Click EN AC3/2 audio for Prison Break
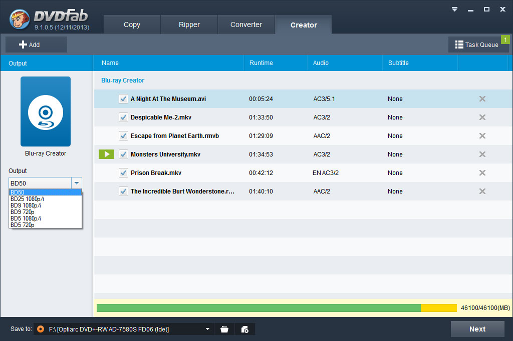The width and height of the screenshot is (513, 341). [326, 173]
